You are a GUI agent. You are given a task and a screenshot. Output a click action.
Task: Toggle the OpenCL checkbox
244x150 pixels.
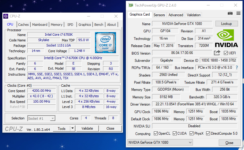tap(156, 133)
